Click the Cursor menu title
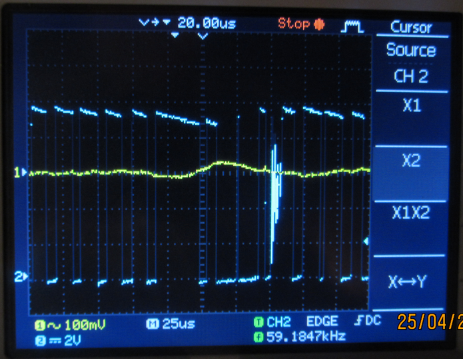Image resolution: width=463 pixels, height=359 pixels. pos(410,27)
